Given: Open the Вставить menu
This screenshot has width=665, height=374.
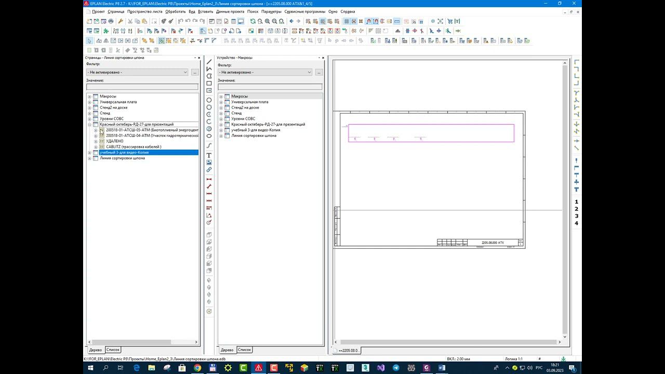Looking at the screenshot, I should click(205, 11).
